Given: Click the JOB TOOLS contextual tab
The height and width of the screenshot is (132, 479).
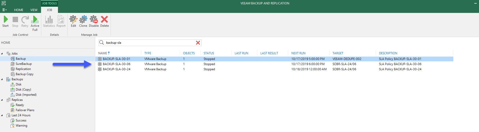Looking at the screenshot, I should [49, 3].
